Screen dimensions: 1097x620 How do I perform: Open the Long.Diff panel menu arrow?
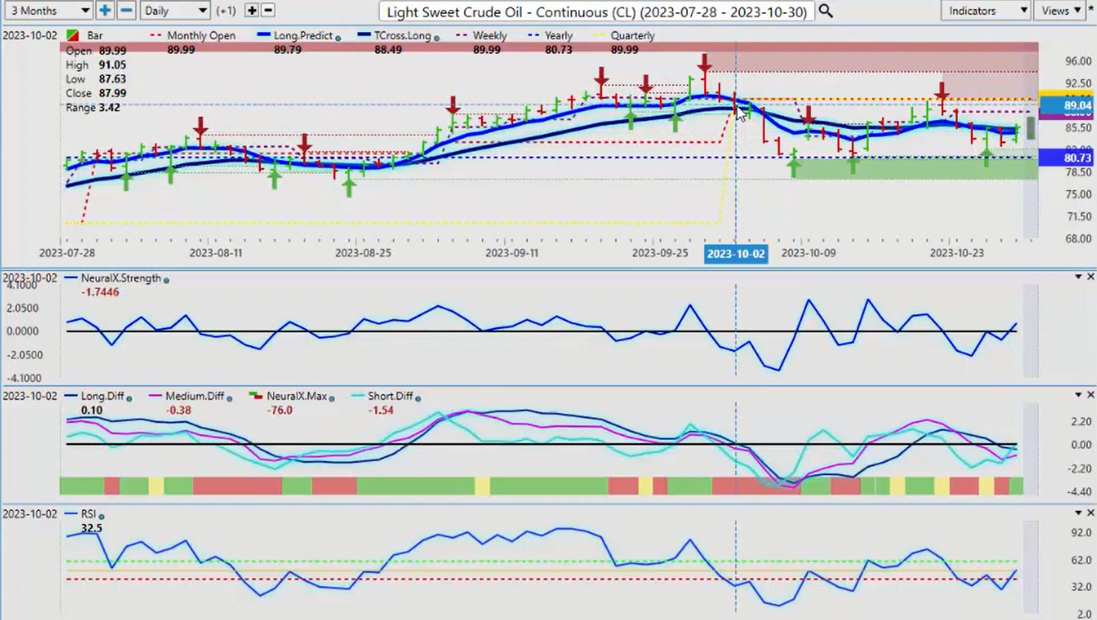[1077, 395]
